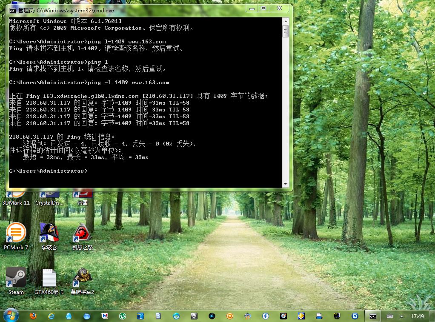Image resolution: width=435 pixels, height=322 pixels.
Task: Open the black disc blue-play taskbar icon
Action: (212, 316)
